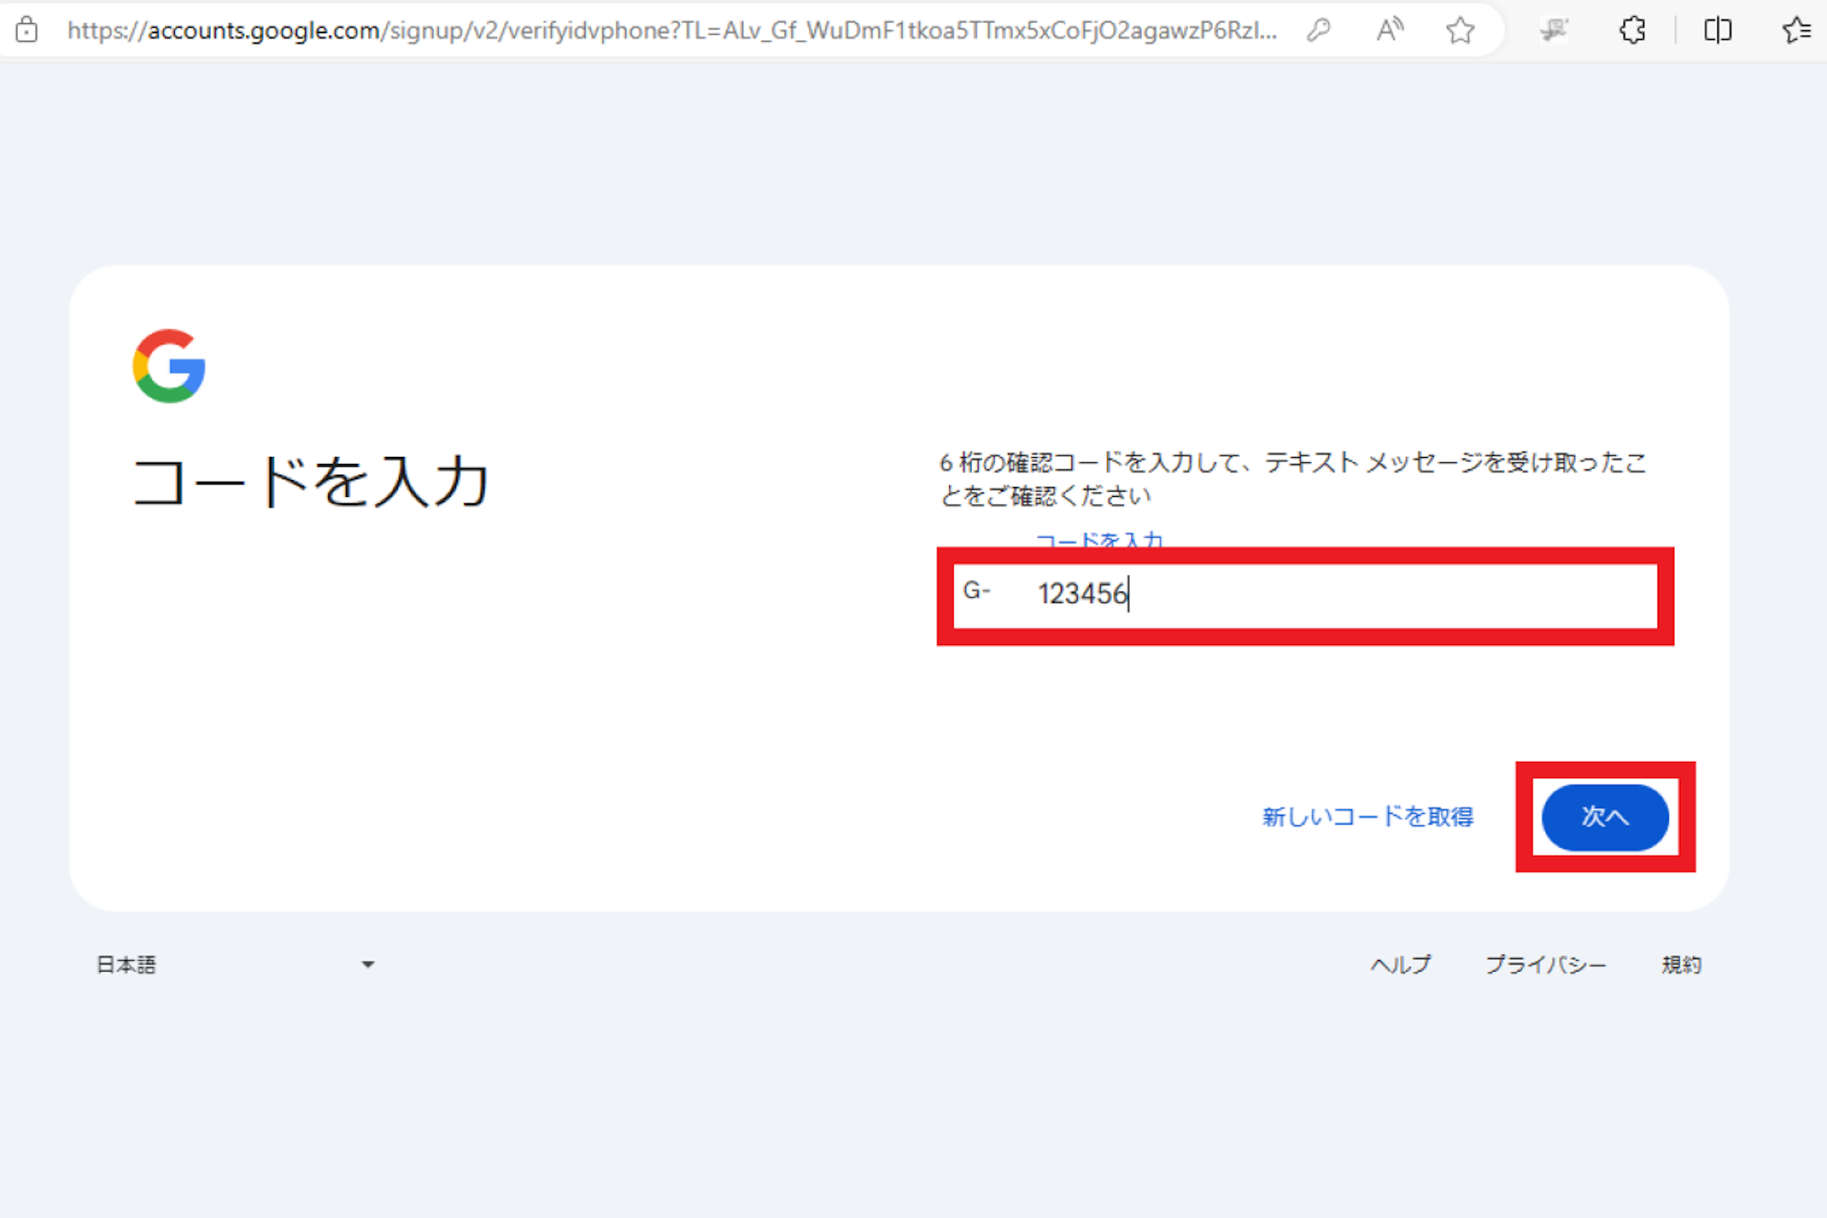1827x1218 pixels.
Task: Click the site lock icon in address bar
Action: coord(27,30)
